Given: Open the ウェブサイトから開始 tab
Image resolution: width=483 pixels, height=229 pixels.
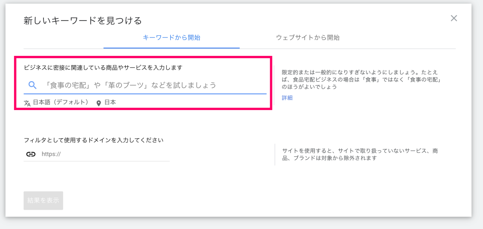Looking at the screenshot, I should coord(308,38).
